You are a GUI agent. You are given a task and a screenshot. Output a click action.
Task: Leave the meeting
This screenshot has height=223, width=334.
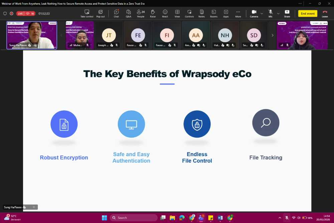(325, 14)
